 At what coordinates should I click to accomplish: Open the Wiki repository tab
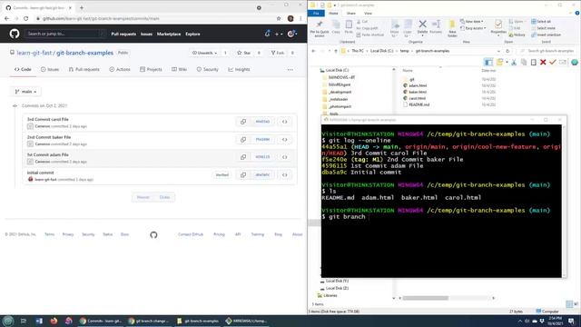click(180, 69)
